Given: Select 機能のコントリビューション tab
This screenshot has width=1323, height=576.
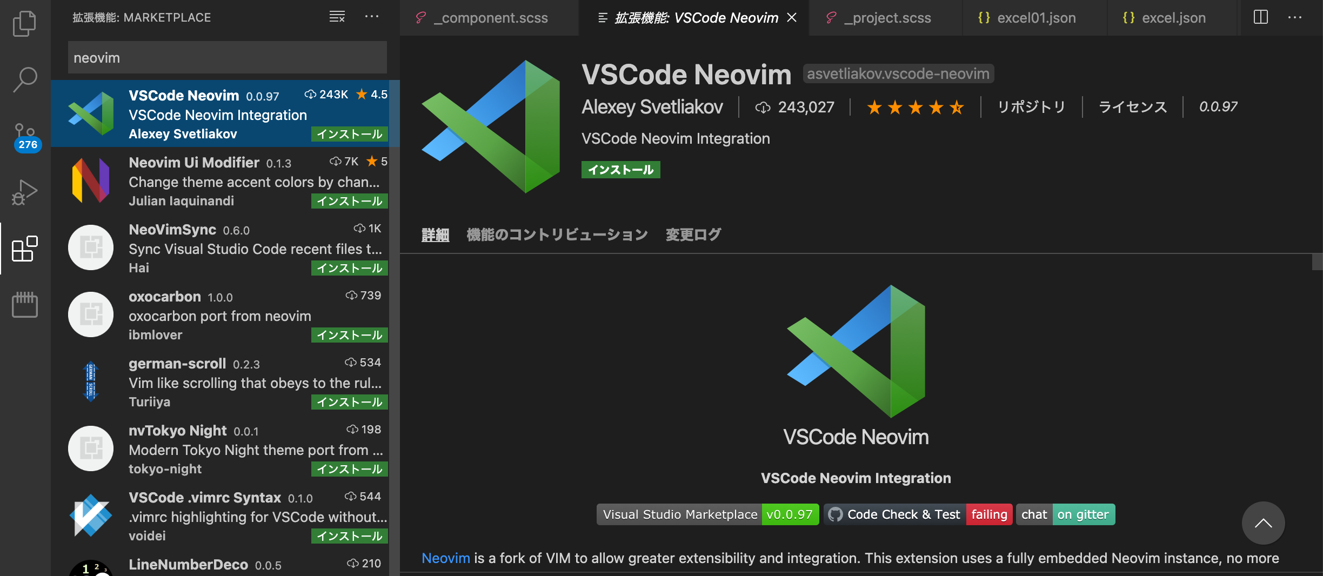Looking at the screenshot, I should 557,235.
